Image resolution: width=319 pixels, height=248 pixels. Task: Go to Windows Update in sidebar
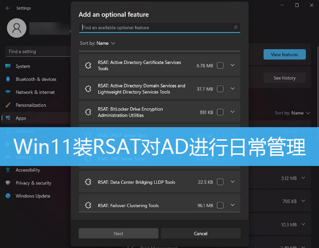point(33,196)
